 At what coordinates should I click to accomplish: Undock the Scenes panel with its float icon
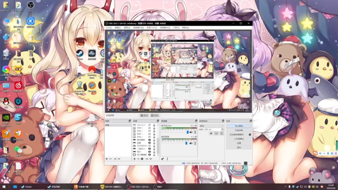point(130,121)
